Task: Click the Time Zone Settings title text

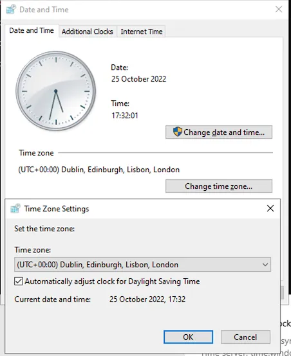Action: pos(57,209)
